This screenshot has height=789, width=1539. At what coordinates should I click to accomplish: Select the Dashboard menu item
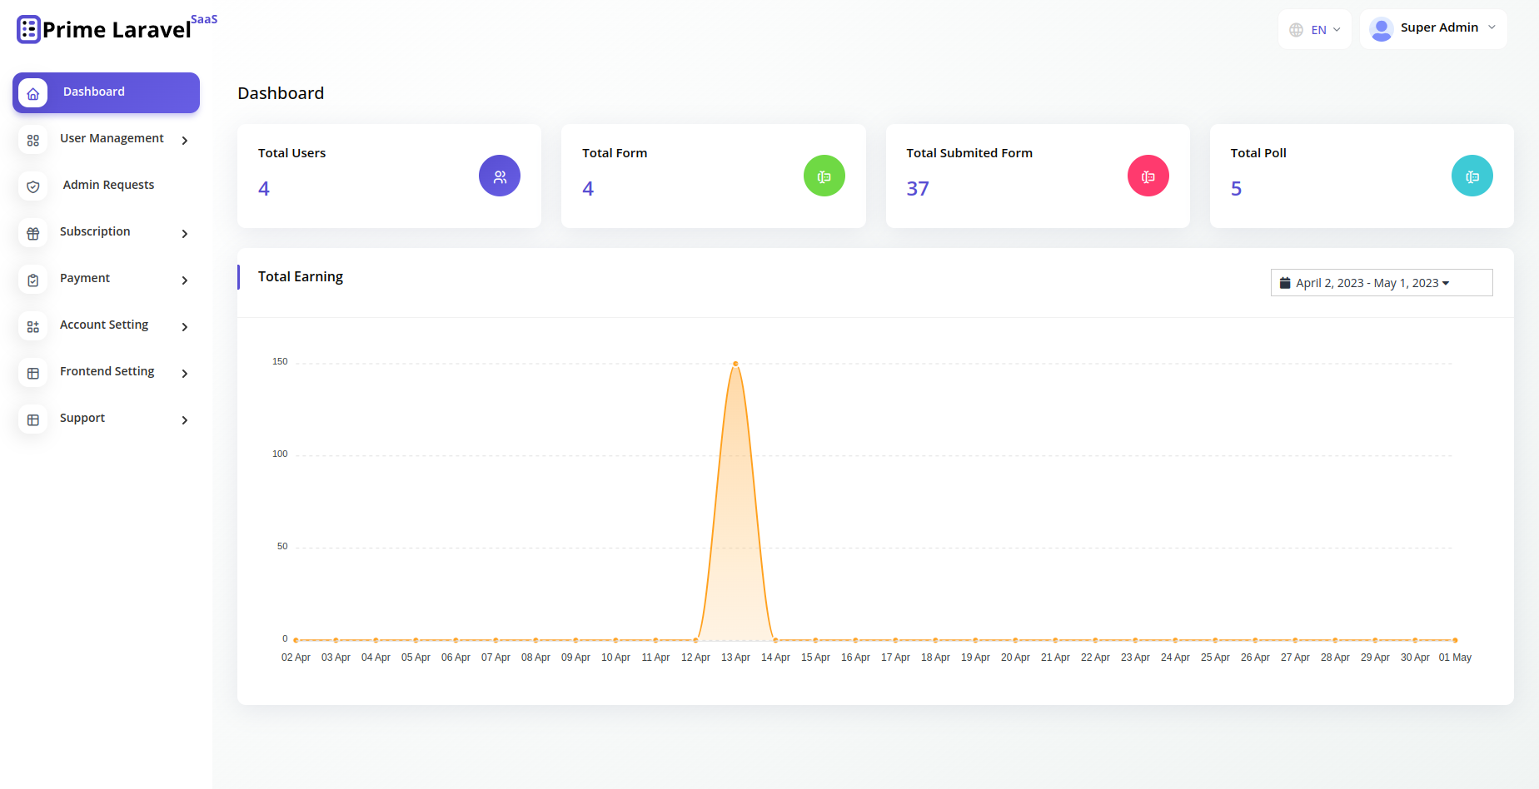point(106,92)
